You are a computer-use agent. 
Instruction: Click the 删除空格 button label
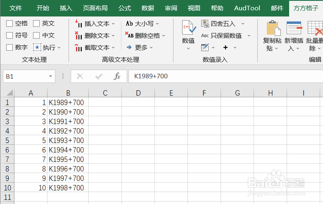[x=147, y=36]
